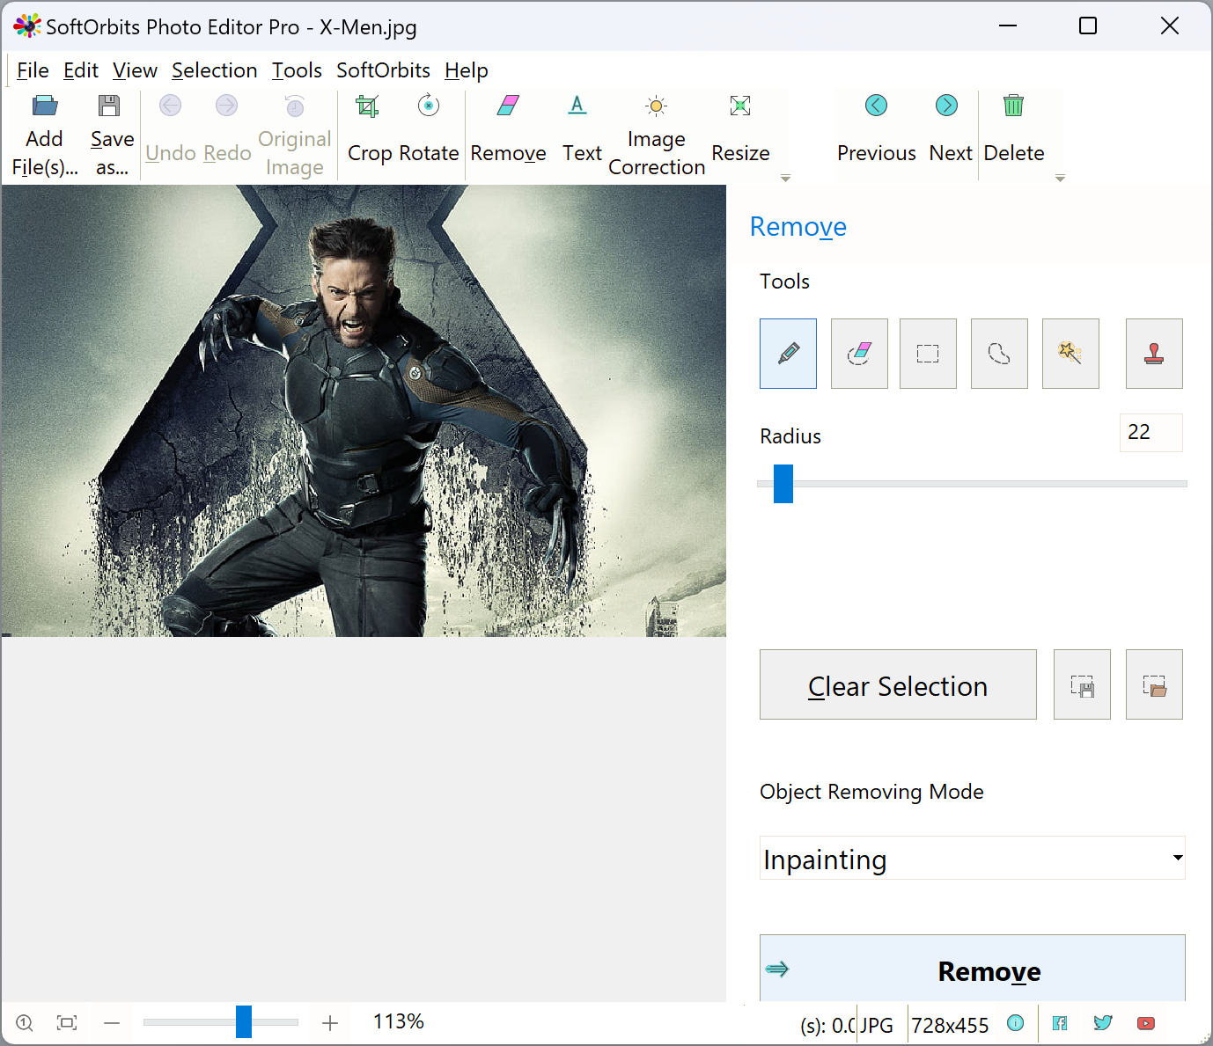
Task: Click the Radius slider handle
Action: click(783, 484)
